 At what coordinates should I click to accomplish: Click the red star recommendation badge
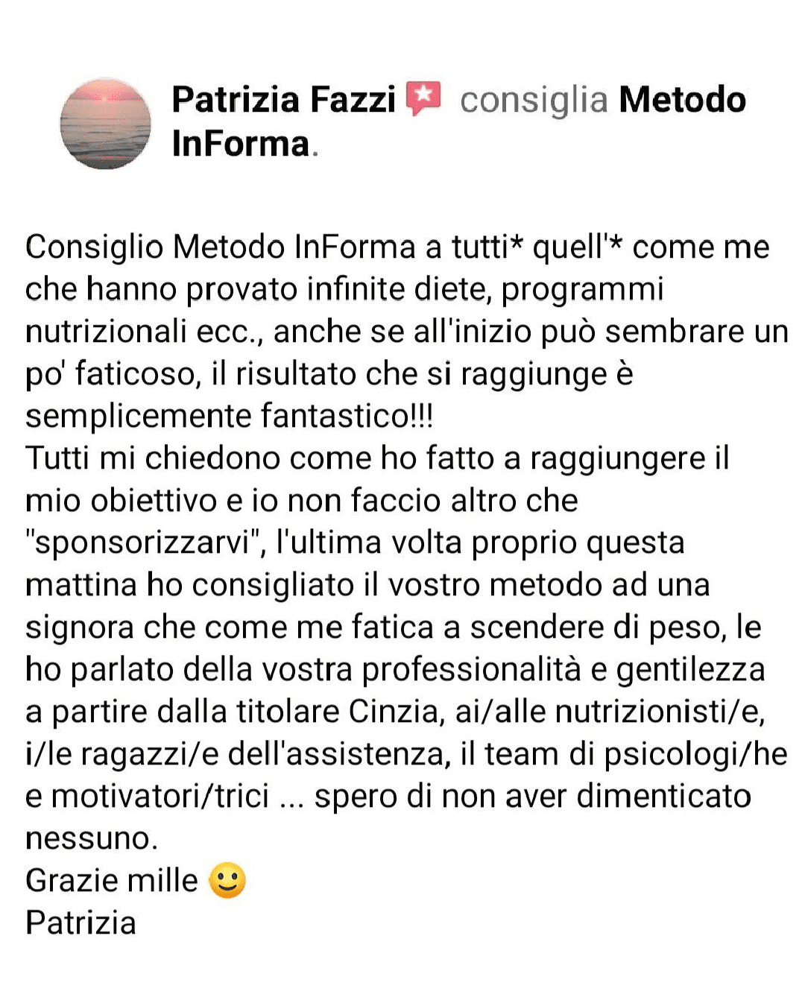coord(423,99)
